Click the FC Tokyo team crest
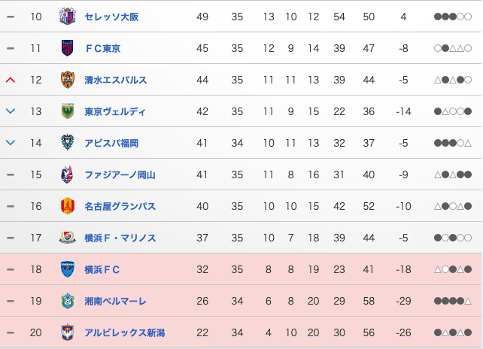Viewport: 483px width, 349px height. tap(68, 48)
